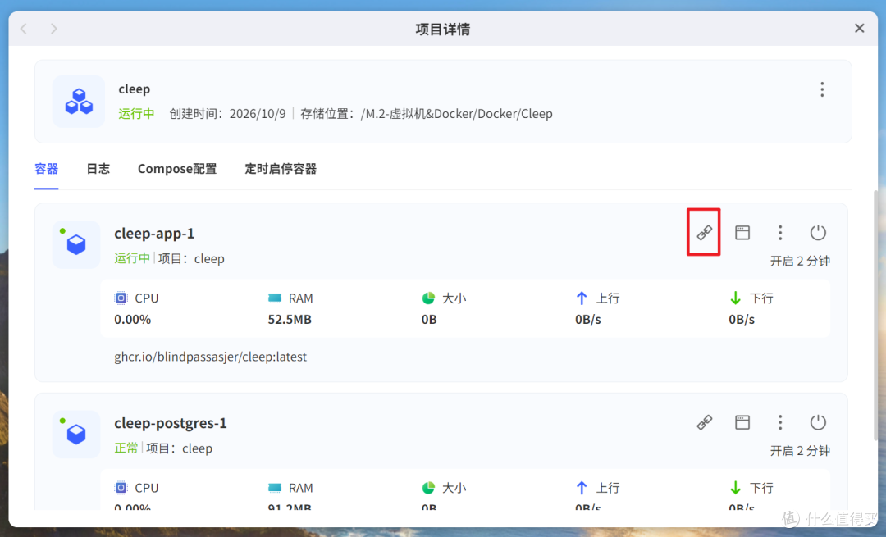Click the 项目详情 window title

[443, 29]
